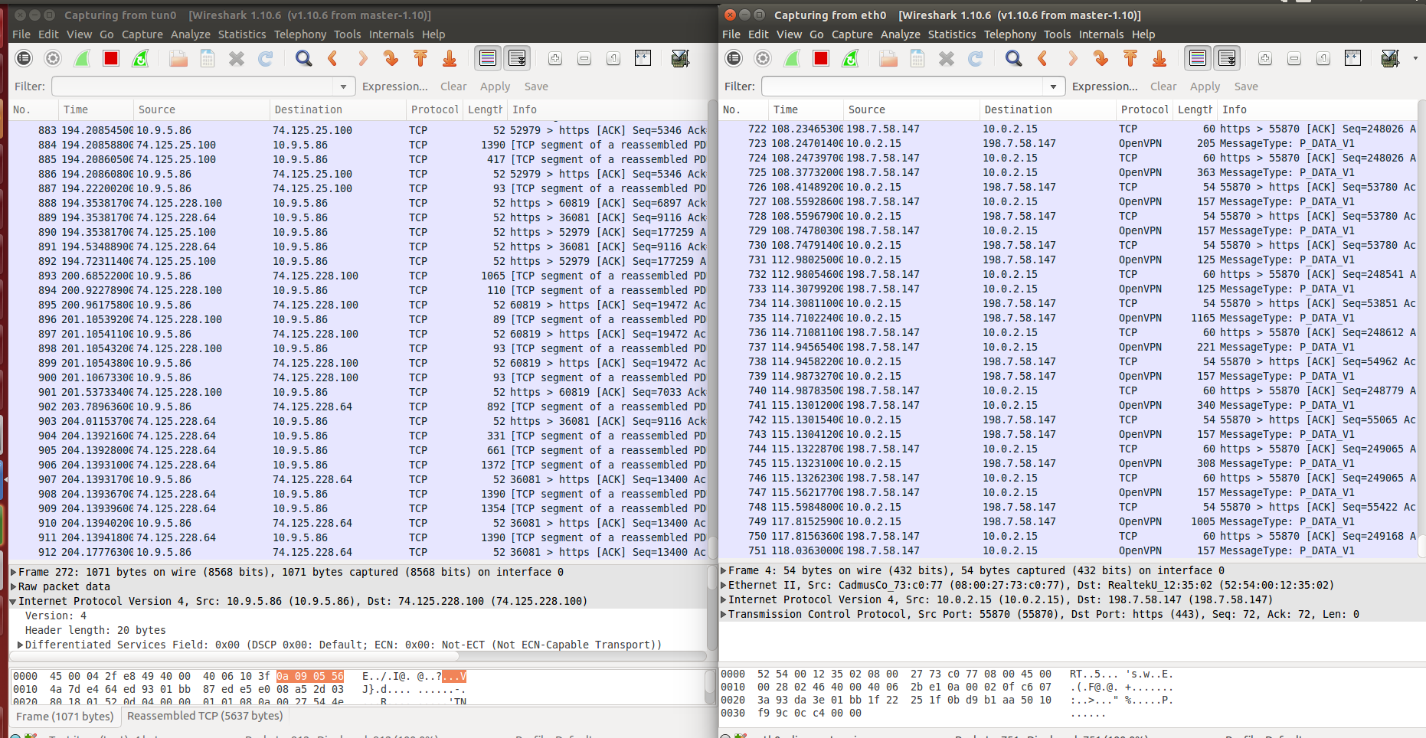Jump to first packet in tun0 window
This screenshot has height=738, width=1426.
pyautogui.click(x=420, y=58)
